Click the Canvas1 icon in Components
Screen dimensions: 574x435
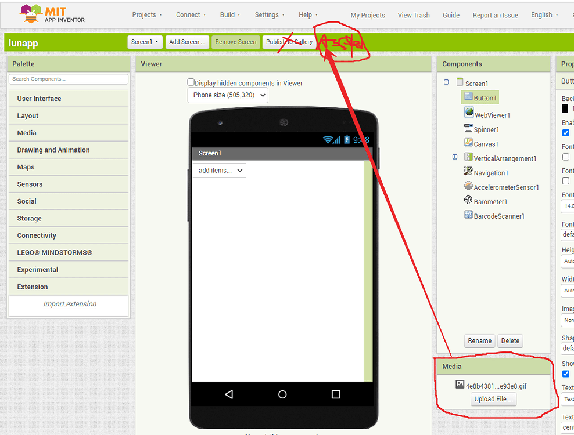click(x=468, y=143)
